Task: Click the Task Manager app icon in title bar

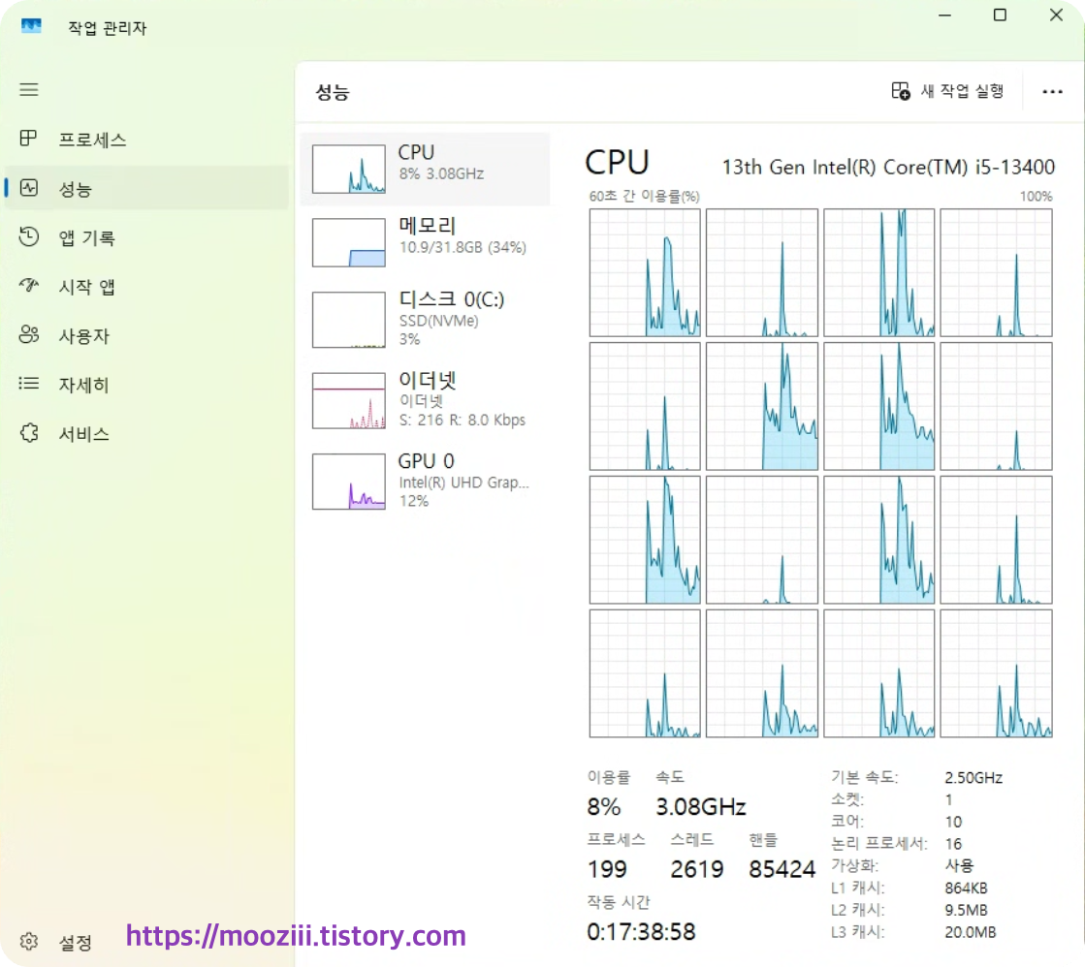Action: [31, 26]
